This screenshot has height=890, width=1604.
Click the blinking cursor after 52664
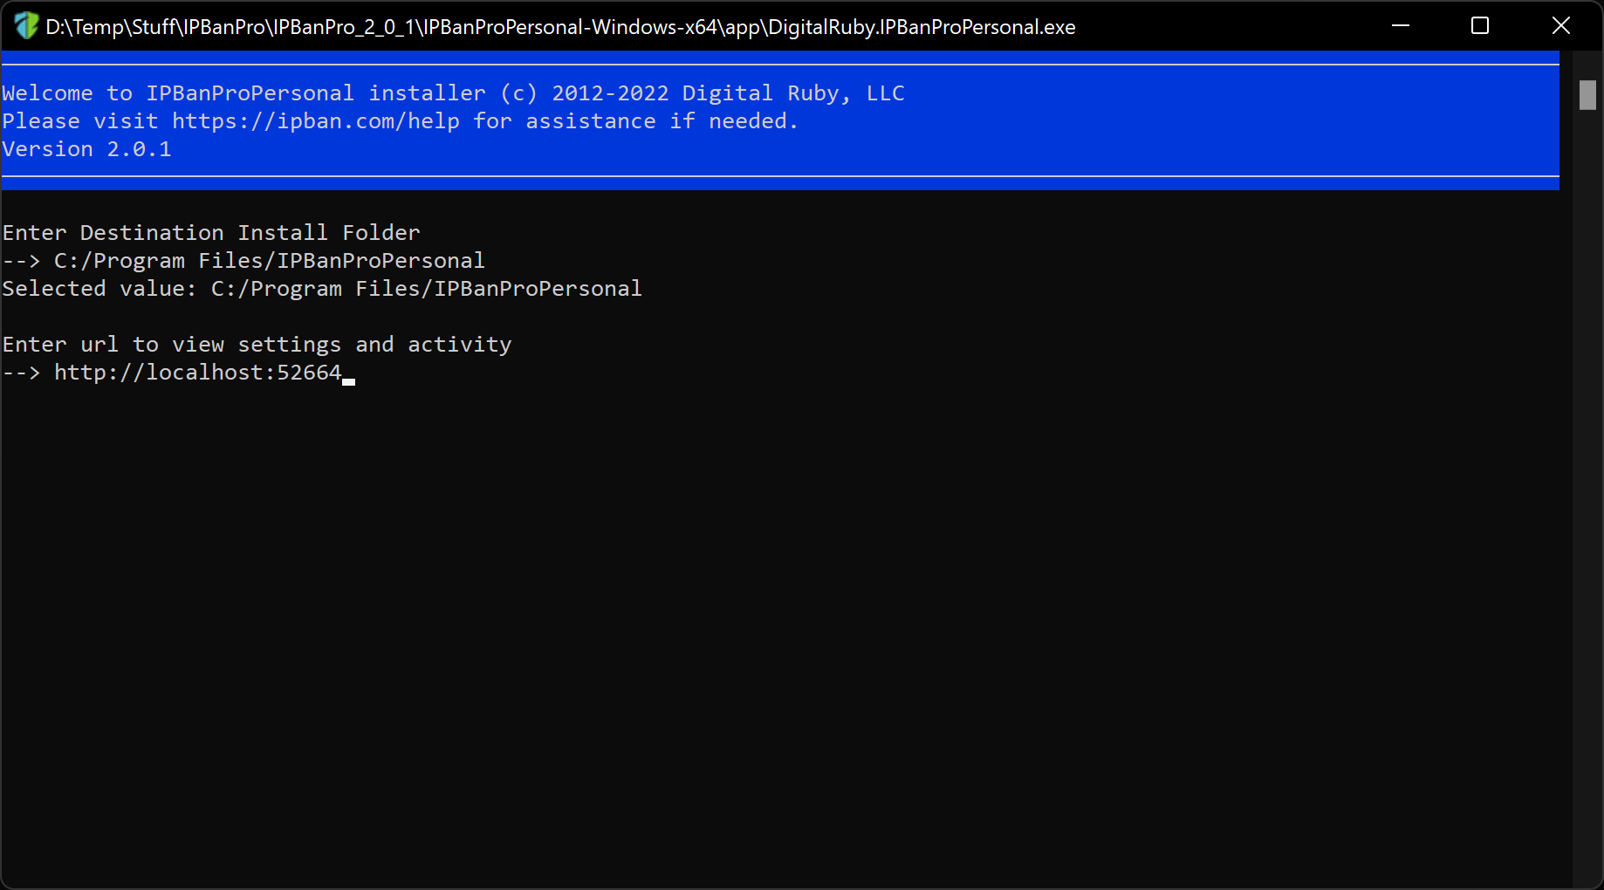point(349,381)
